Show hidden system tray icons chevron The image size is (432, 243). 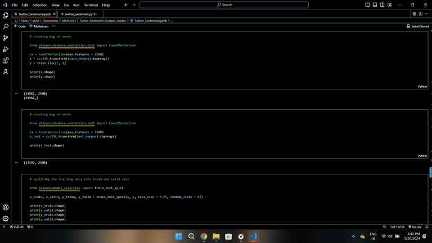tap(353, 236)
